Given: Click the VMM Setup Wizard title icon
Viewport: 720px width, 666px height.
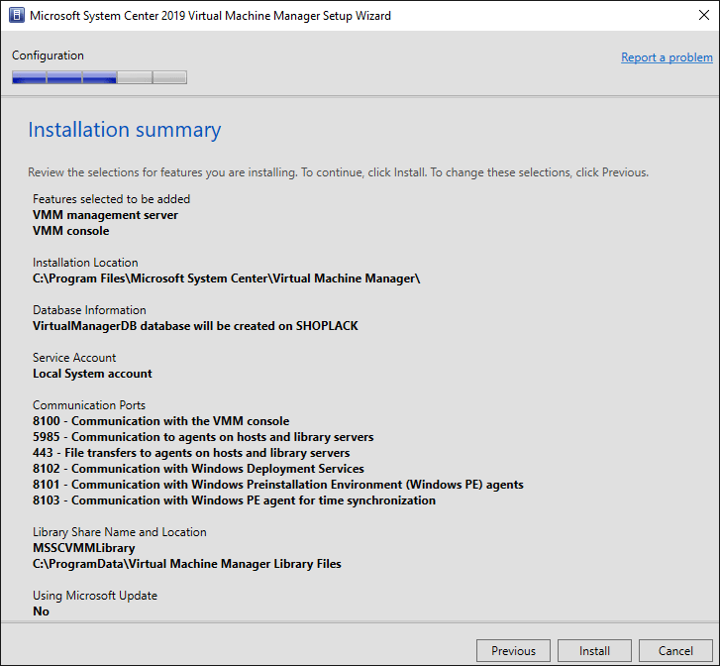Looking at the screenshot, I should coord(16,15).
